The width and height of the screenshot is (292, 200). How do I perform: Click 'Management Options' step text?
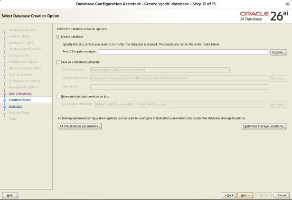[x=24, y=87]
